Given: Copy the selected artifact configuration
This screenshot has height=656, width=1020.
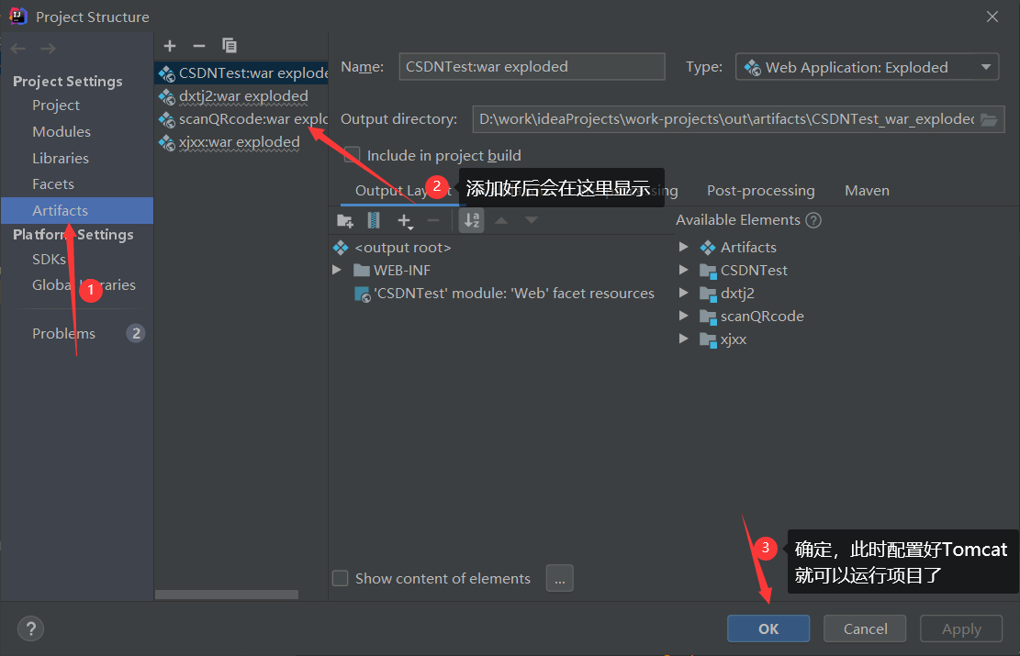Looking at the screenshot, I should (229, 46).
